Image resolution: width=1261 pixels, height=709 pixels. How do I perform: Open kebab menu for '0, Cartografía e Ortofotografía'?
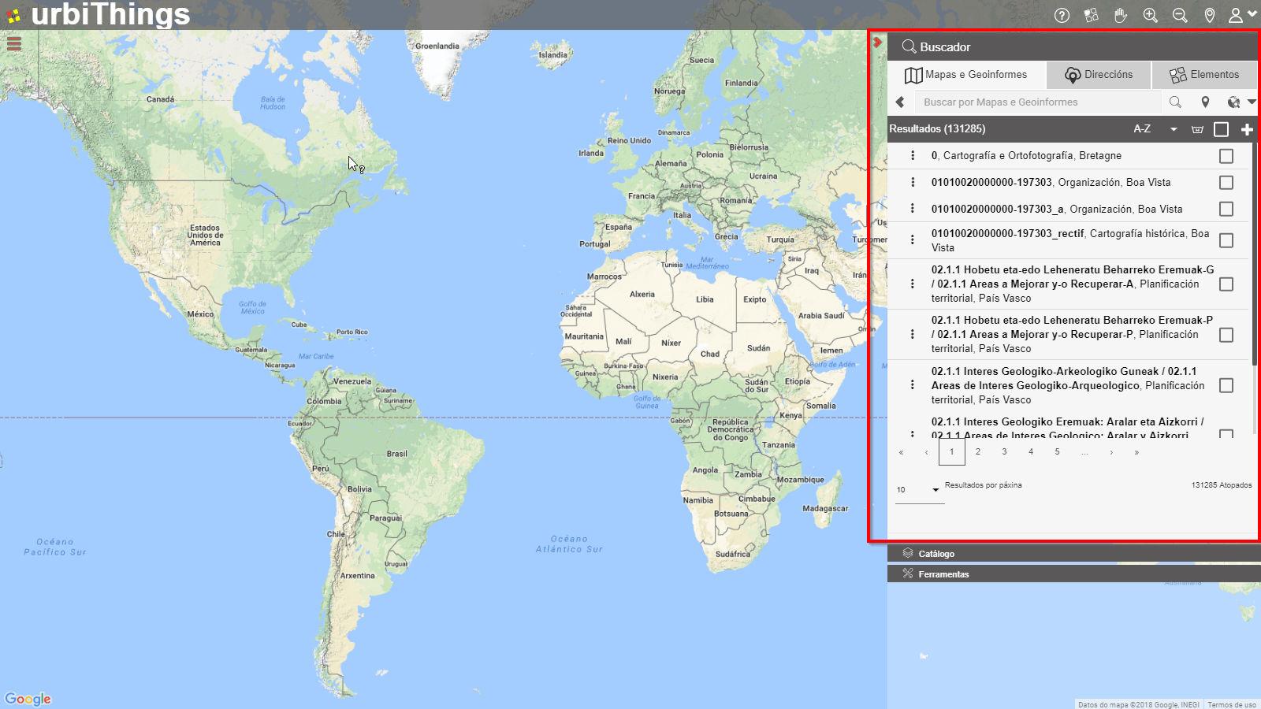[x=913, y=156]
